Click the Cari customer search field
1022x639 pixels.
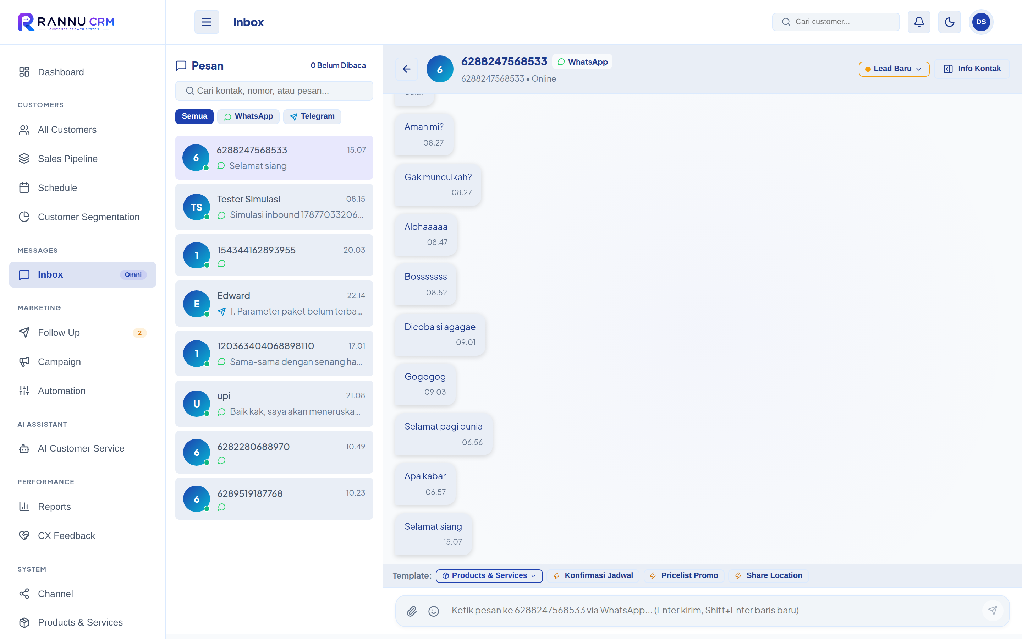coord(835,22)
